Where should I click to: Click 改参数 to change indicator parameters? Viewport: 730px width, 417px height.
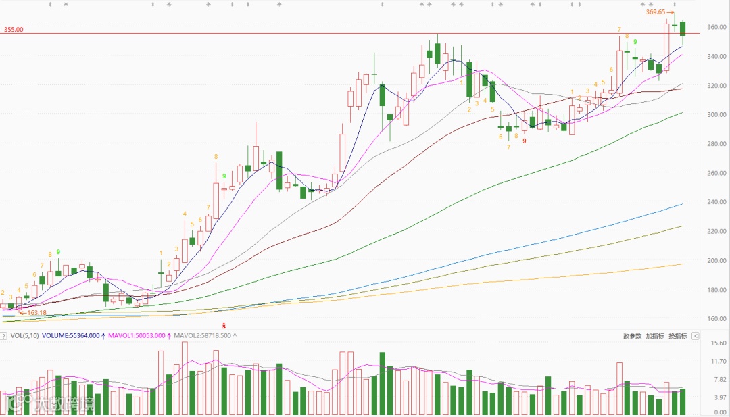(x=632, y=336)
